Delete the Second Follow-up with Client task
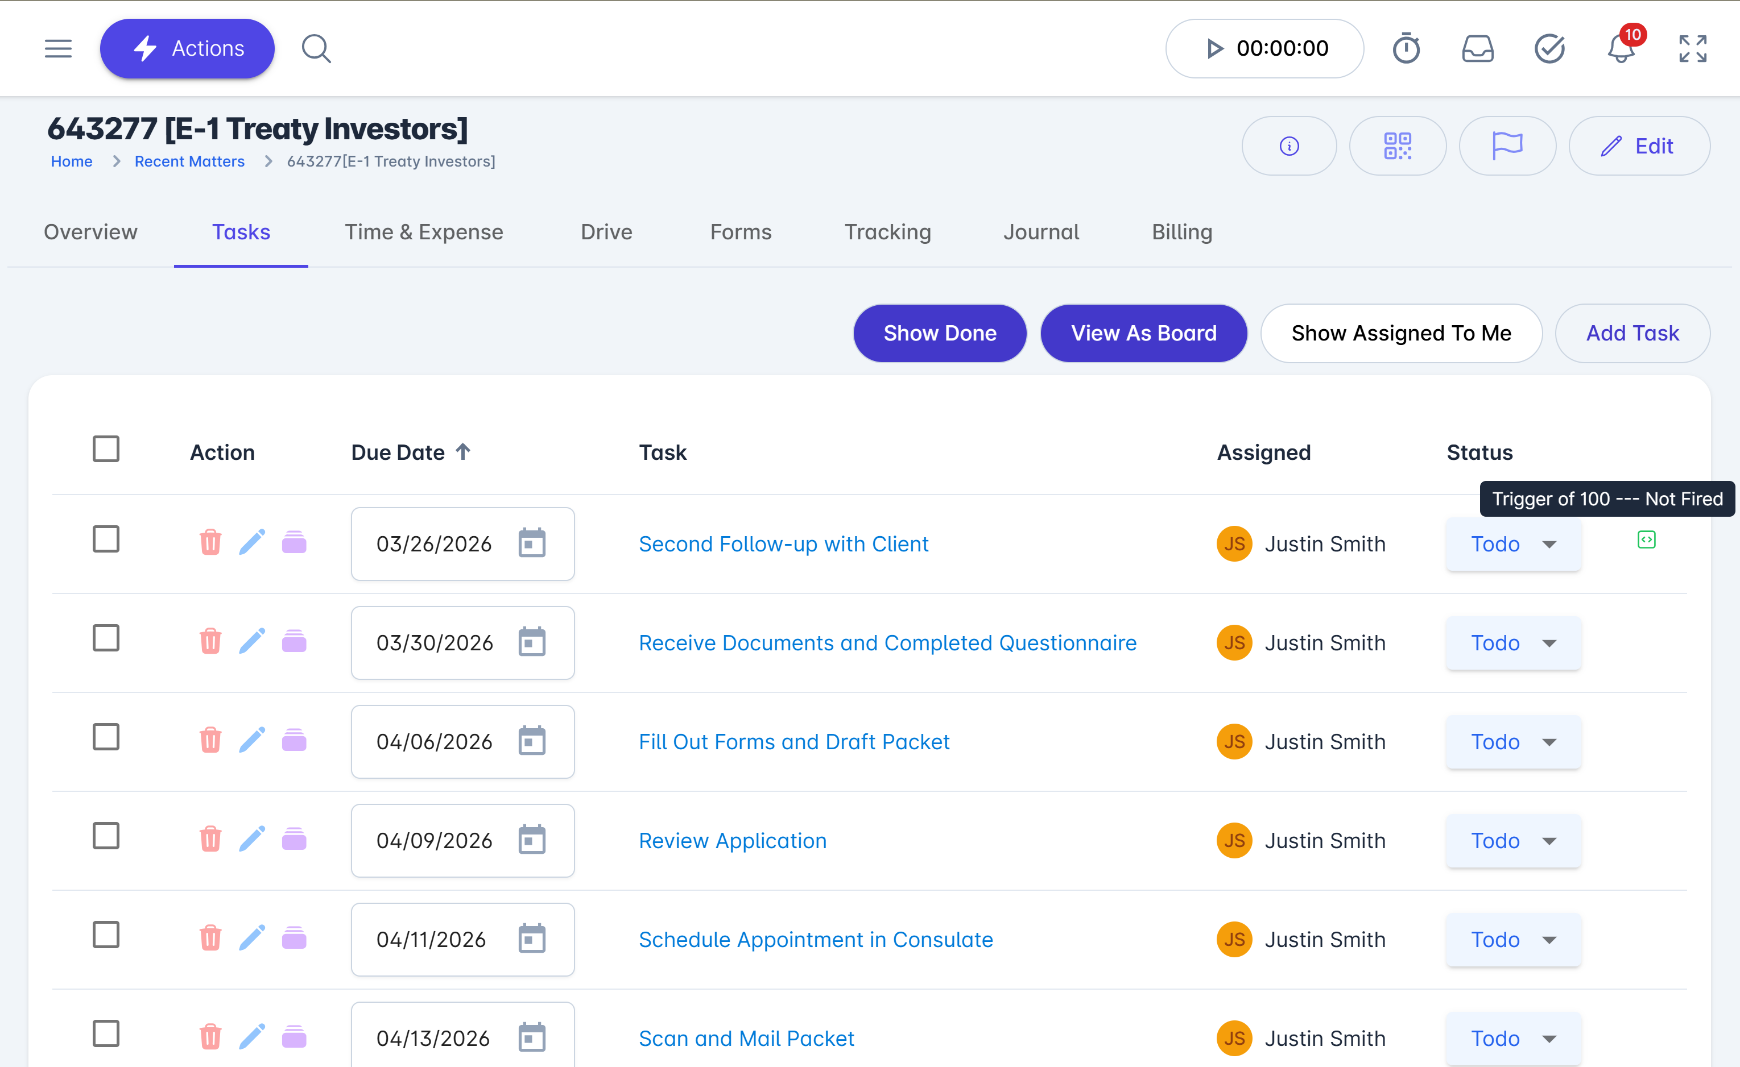Image resolution: width=1740 pixels, height=1067 pixels. tap(210, 543)
